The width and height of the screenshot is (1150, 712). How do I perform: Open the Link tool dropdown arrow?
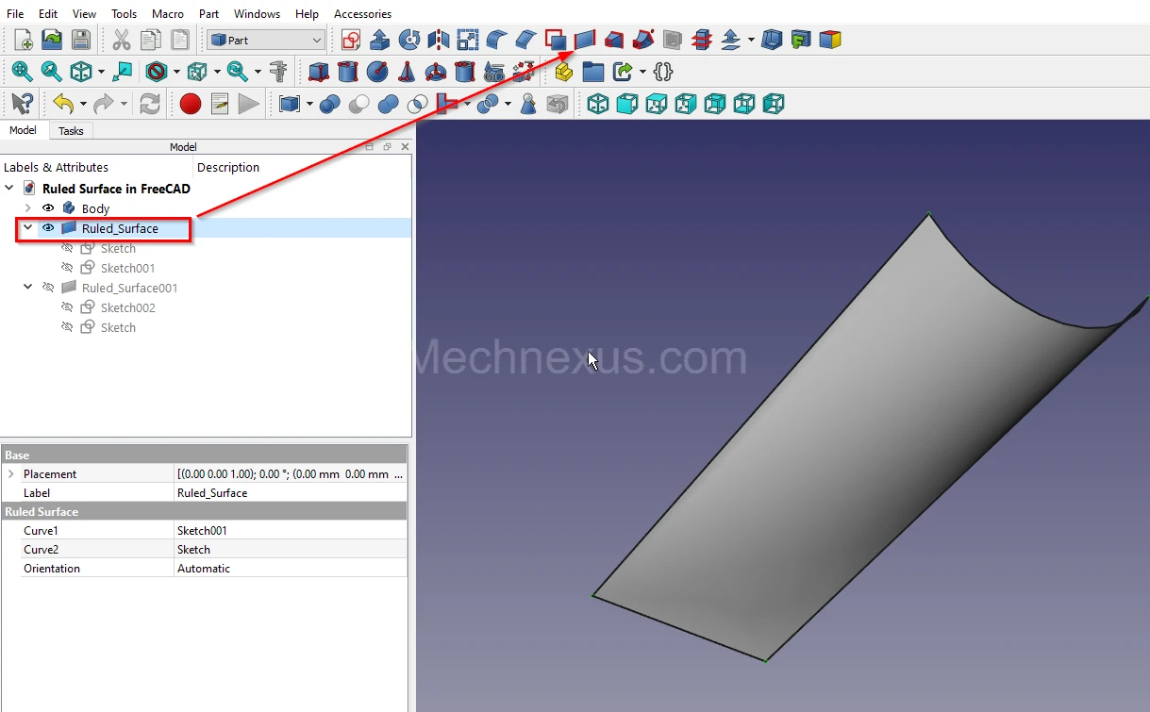pos(642,72)
